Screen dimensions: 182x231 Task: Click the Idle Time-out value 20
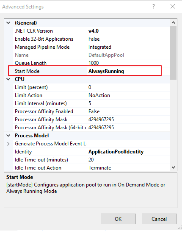point(91,160)
